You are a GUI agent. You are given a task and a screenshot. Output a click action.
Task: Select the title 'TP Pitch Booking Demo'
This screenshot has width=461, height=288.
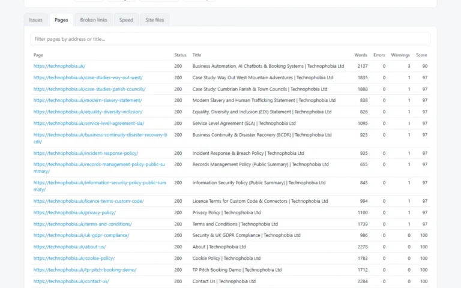coord(217,269)
